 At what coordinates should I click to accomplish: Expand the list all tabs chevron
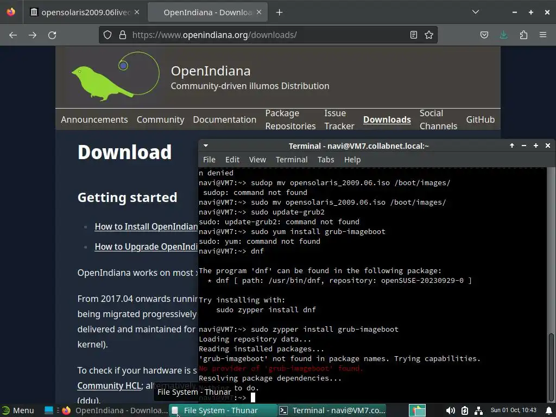click(x=476, y=12)
